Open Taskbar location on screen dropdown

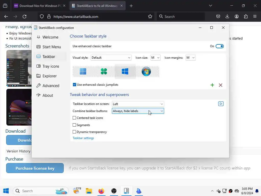pos(138,104)
